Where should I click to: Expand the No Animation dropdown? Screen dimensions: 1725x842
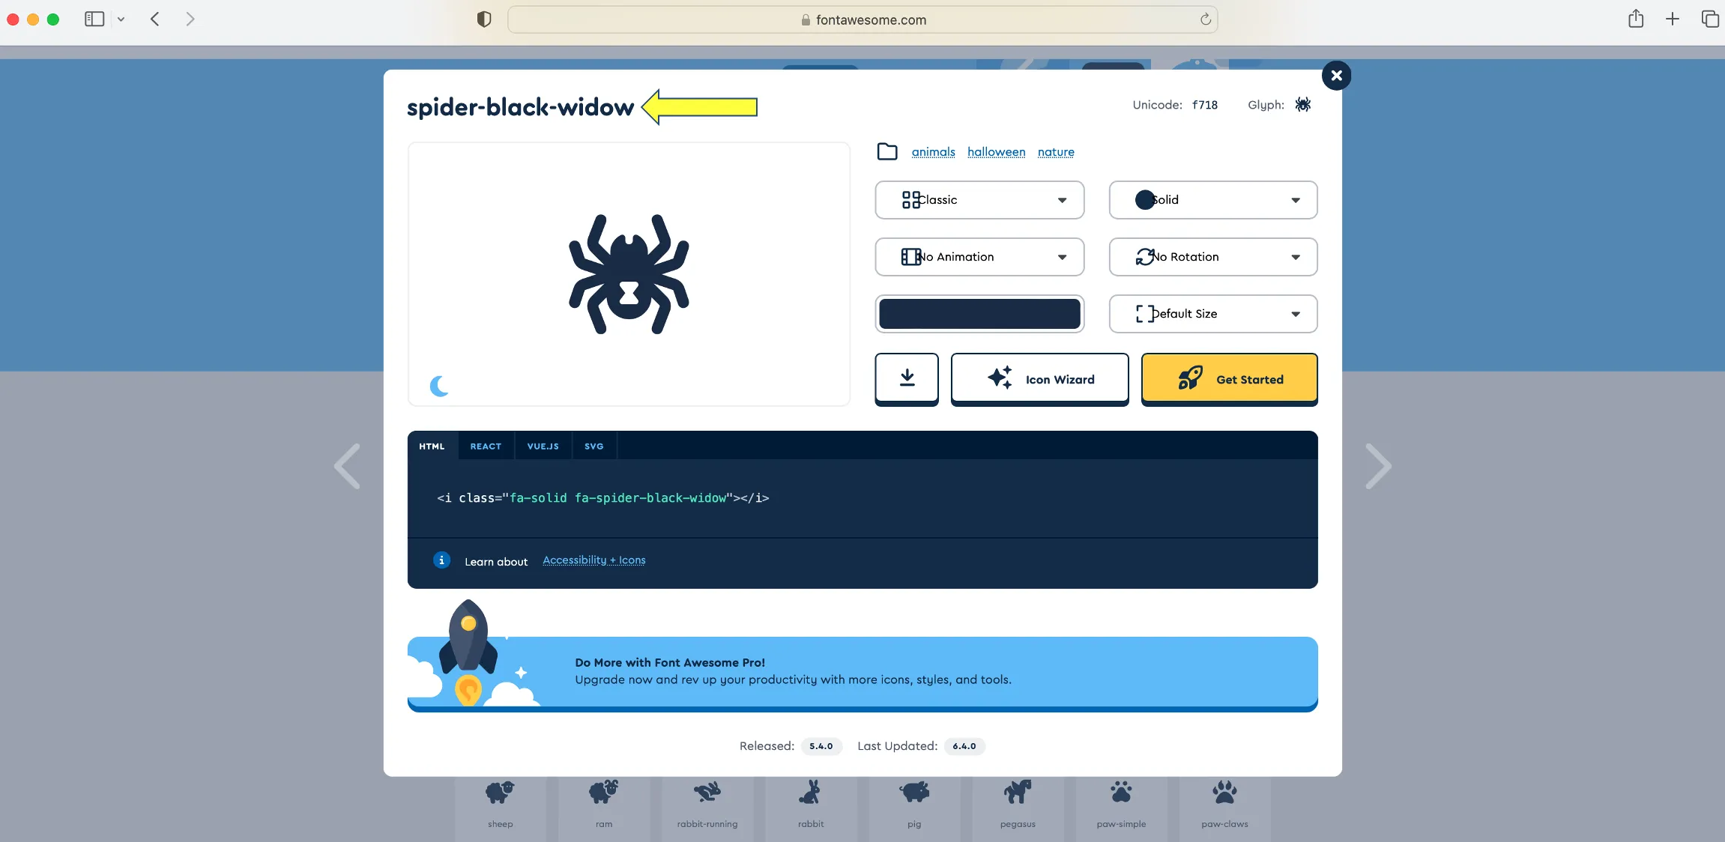[979, 257]
